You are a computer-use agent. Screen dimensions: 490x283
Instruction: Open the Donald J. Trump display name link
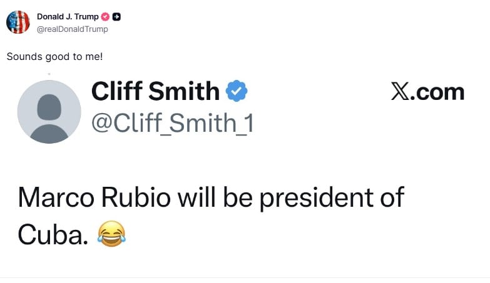[x=68, y=17]
